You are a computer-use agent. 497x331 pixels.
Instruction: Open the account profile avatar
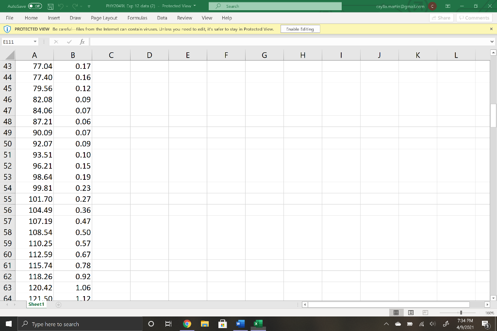tap(432, 6)
